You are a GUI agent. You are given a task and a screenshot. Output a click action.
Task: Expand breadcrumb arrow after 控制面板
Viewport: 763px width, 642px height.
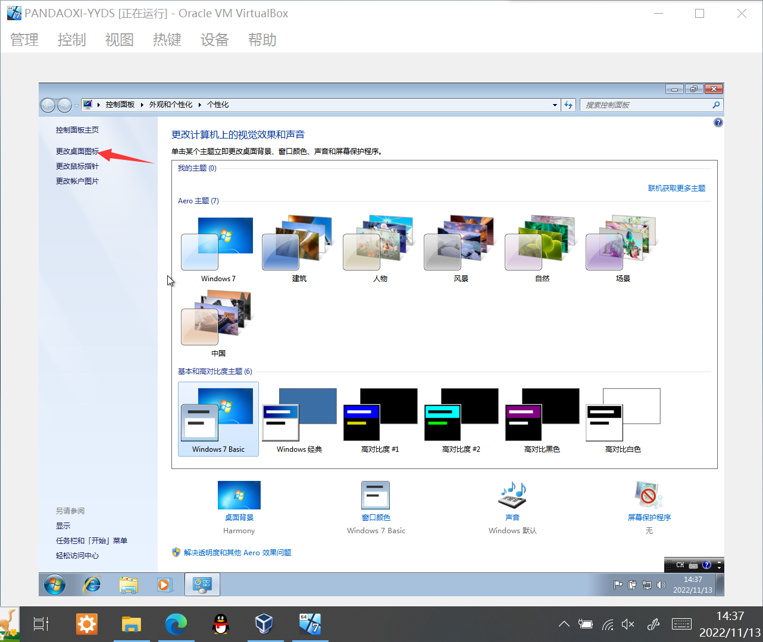[x=142, y=105]
